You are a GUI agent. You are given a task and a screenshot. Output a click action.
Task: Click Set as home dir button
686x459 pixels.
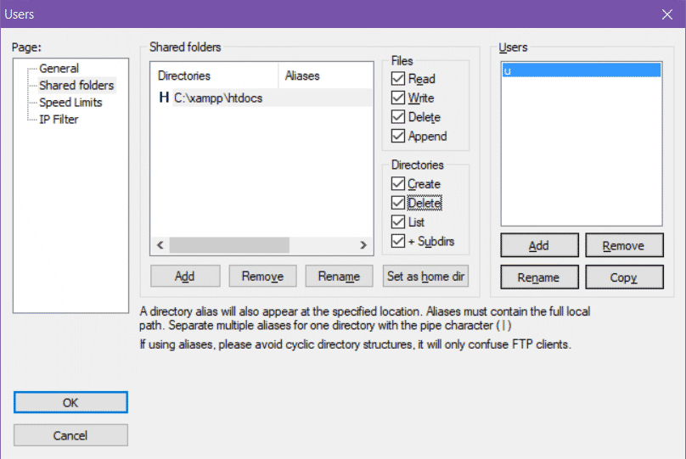pyautogui.click(x=425, y=277)
